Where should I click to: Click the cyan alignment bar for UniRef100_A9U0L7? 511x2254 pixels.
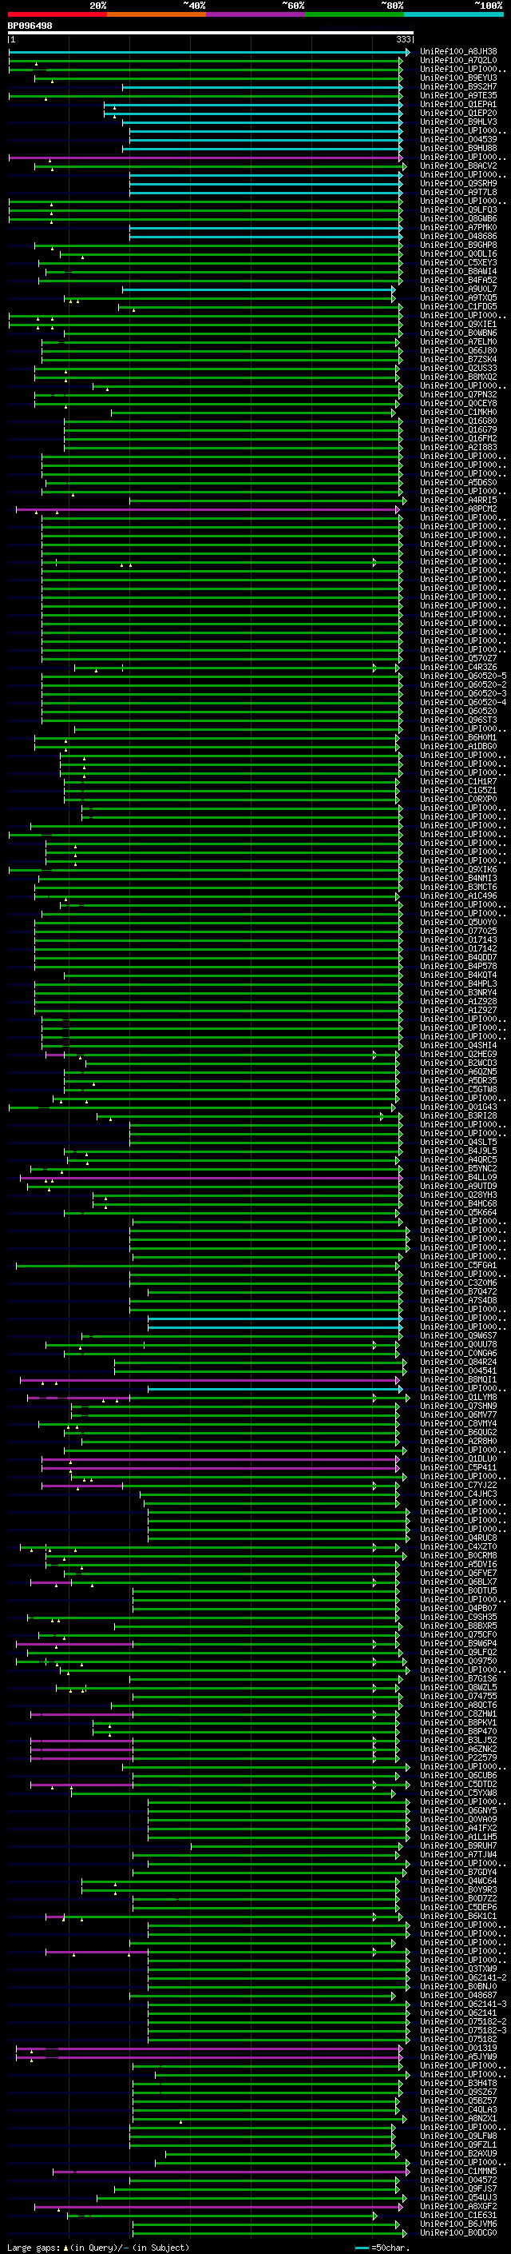coord(259,289)
